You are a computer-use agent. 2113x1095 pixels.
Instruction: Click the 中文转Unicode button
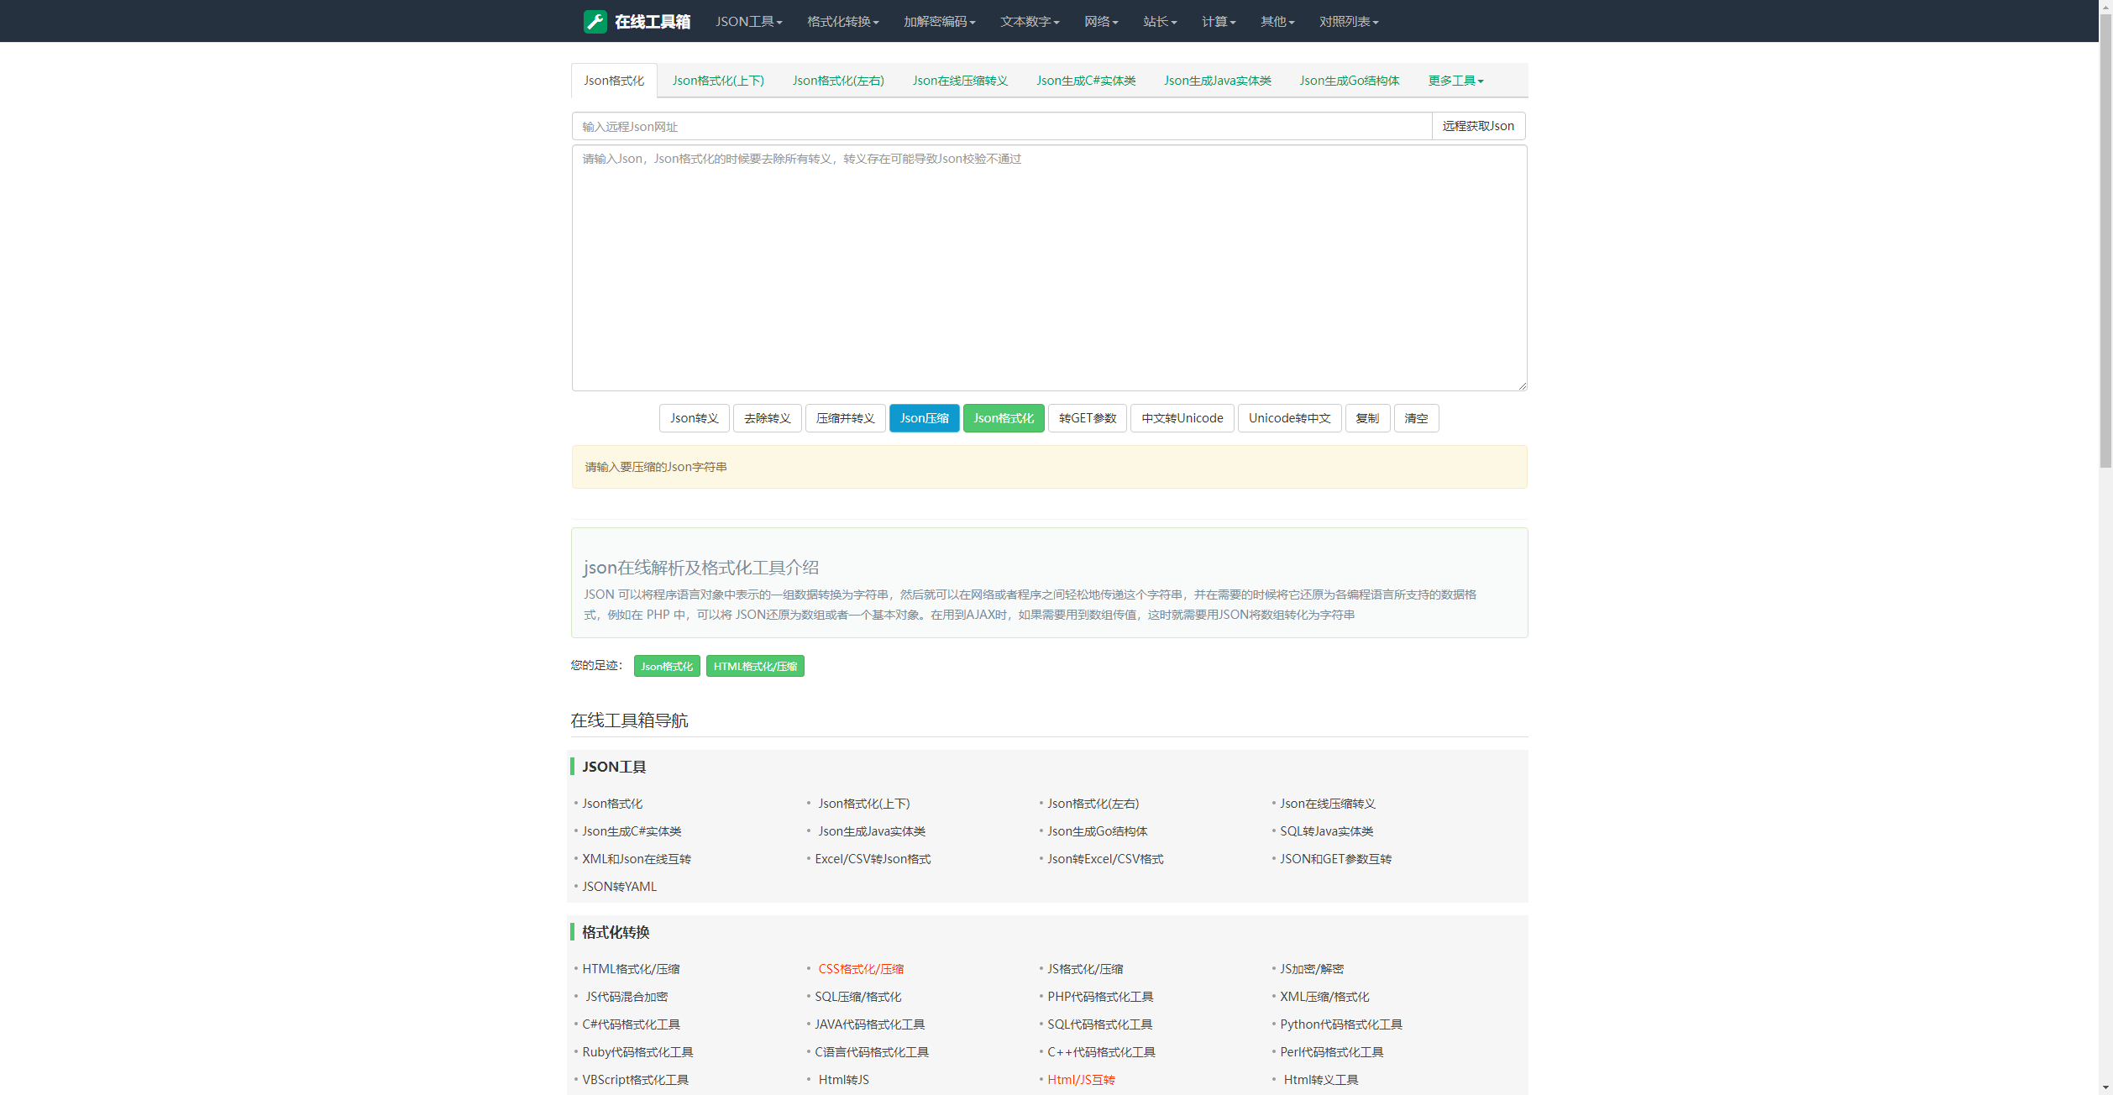click(x=1182, y=418)
